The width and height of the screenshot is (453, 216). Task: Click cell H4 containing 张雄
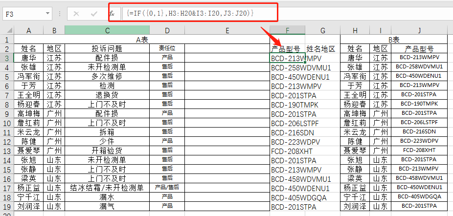(x=355, y=67)
